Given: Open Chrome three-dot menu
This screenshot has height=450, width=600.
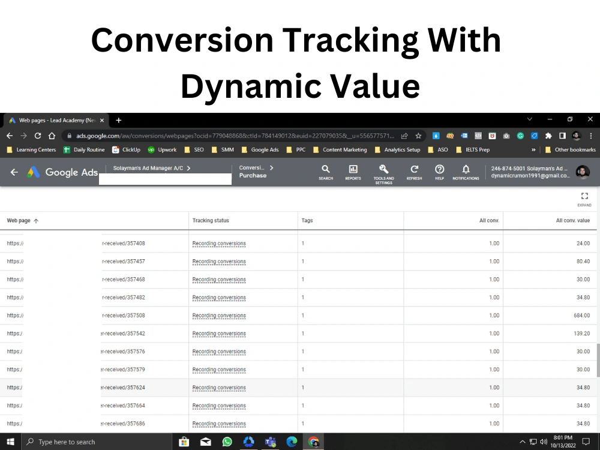Looking at the screenshot, I should 591,136.
